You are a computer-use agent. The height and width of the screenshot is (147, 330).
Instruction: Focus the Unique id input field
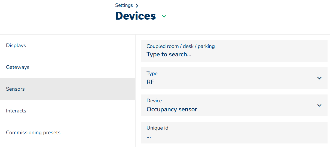(x=234, y=133)
